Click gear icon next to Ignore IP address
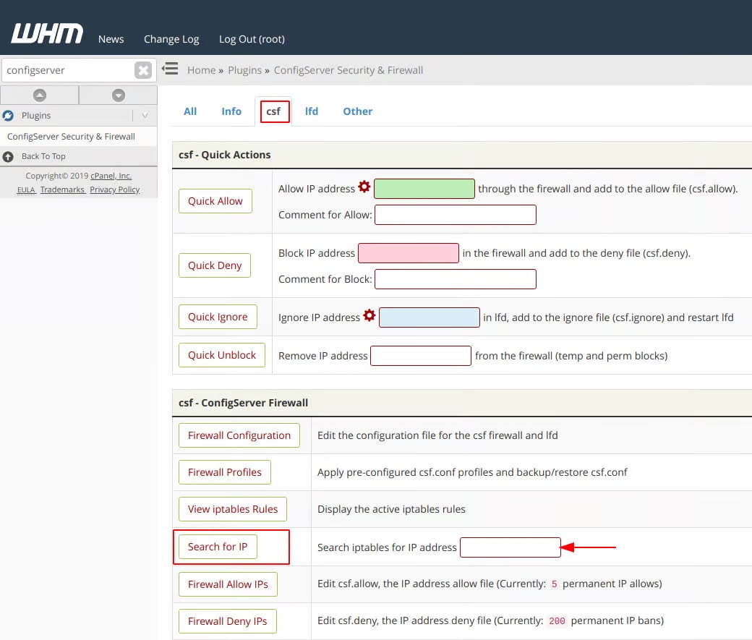Image resolution: width=752 pixels, height=640 pixels. click(369, 315)
